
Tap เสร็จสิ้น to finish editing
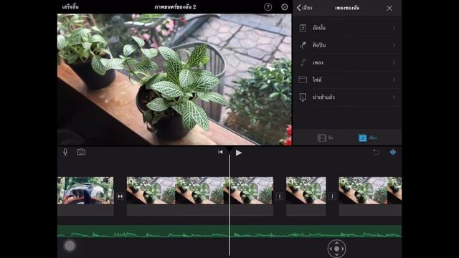[x=70, y=6]
